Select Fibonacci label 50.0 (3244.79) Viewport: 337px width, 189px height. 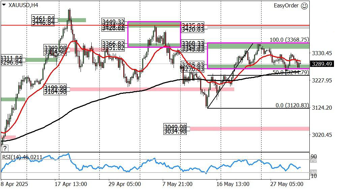[291, 73]
